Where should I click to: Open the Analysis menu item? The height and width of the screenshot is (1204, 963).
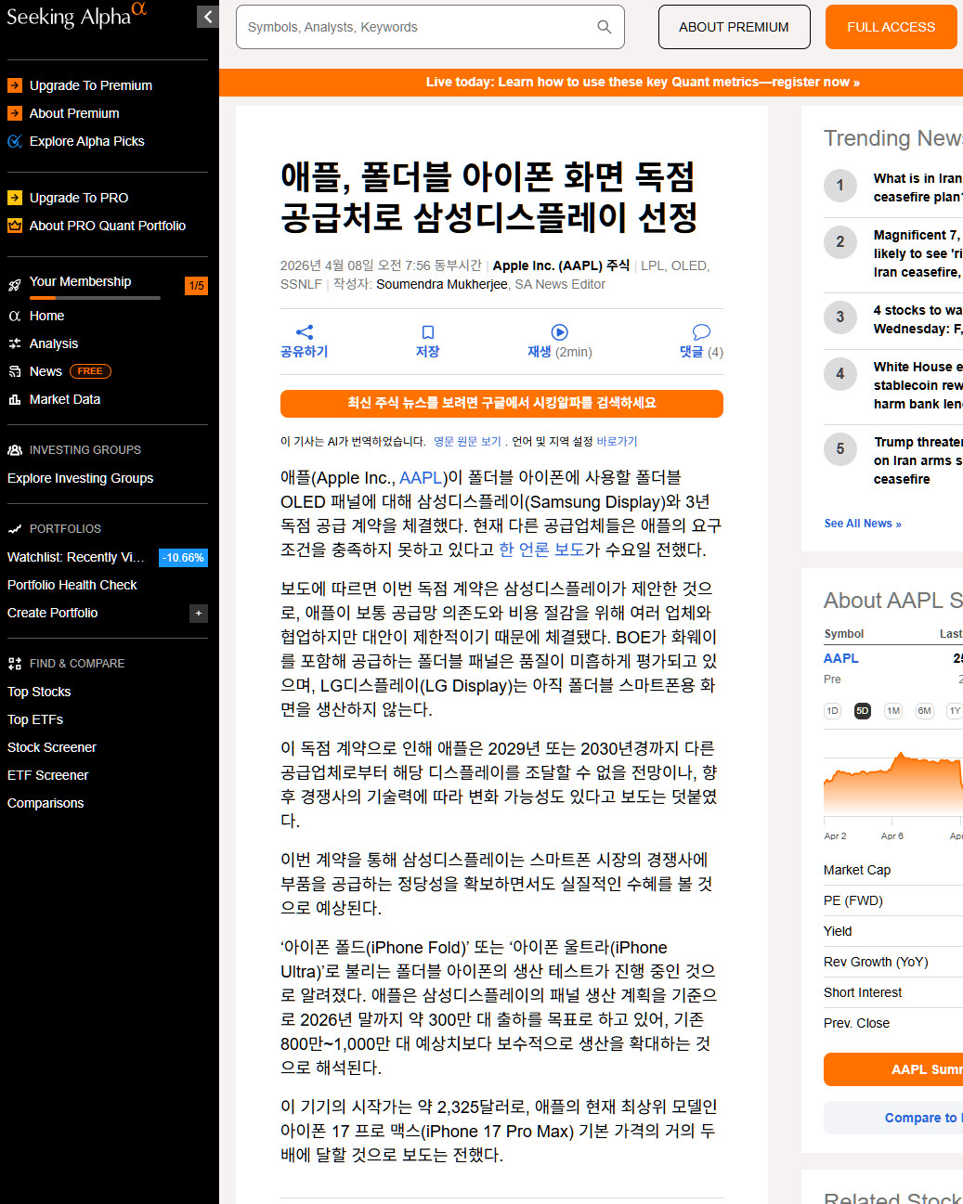click(54, 343)
